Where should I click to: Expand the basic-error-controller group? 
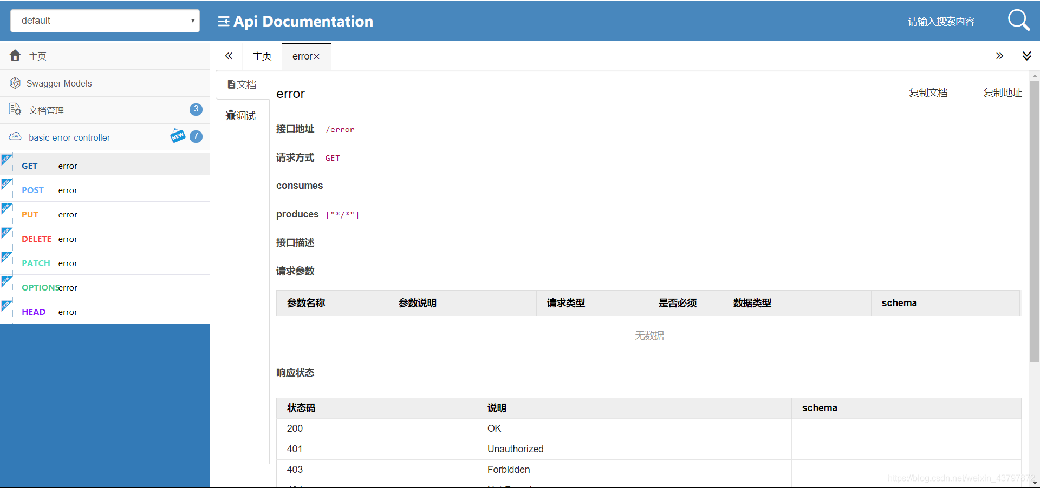[105, 137]
